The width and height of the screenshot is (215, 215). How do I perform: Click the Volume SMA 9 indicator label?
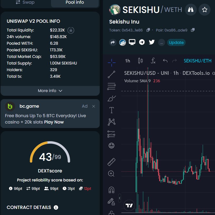point(137,81)
